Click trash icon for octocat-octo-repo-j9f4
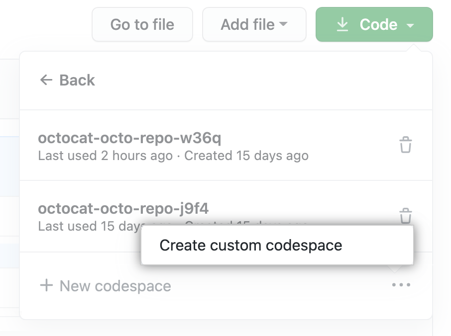 tap(405, 216)
